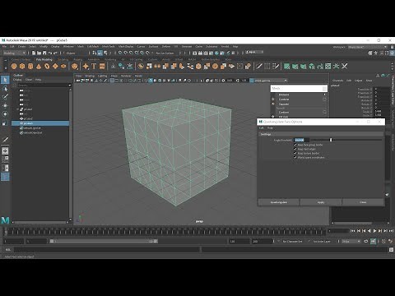This screenshot has height=296, width=395.
Task: Open the Booleans submenu in Mesh menu
Action: coord(299,95)
